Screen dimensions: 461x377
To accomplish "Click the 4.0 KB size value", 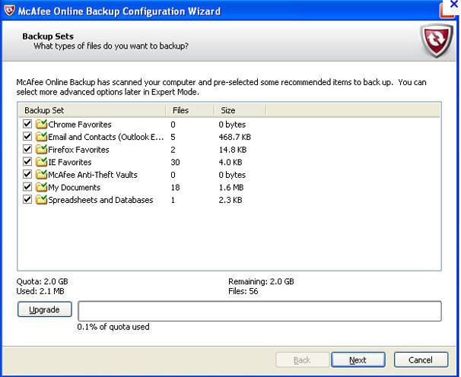I will 230,162.
